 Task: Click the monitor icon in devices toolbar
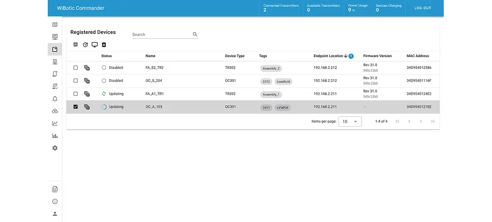pyautogui.click(x=94, y=45)
